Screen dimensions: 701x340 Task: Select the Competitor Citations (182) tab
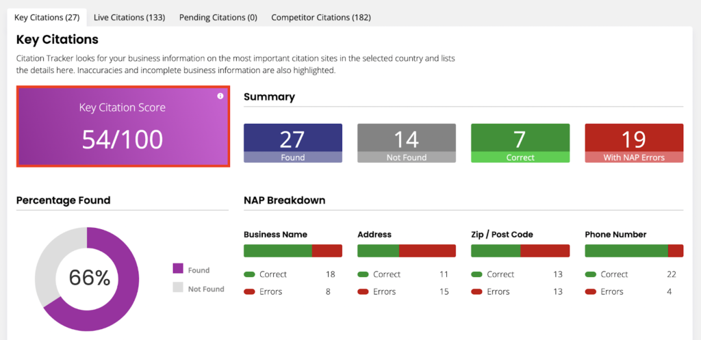[x=321, y=17]
